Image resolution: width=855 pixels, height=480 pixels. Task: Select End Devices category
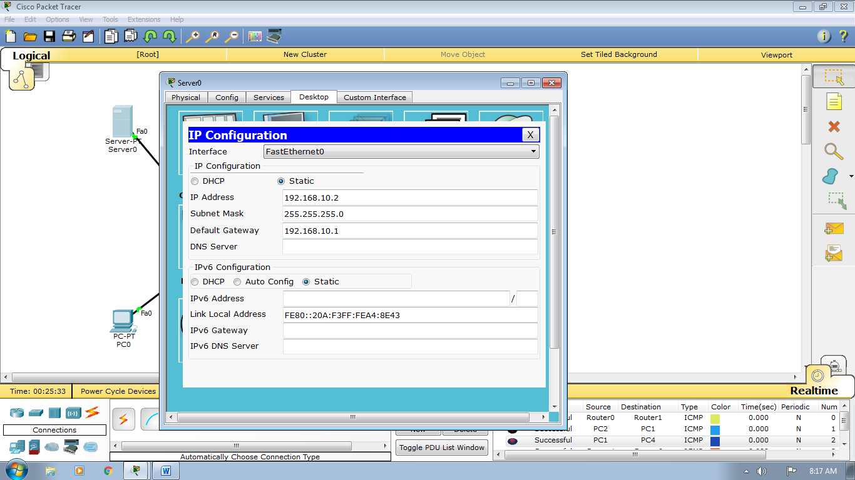[17, 447]
